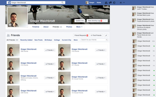Click the Amadeu Antonio Stiftung workplace text
Image resolution: width=156 pixels, height=97 pixels.
coord(29,79)
